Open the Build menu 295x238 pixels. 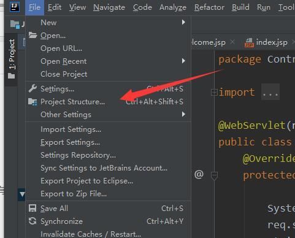(x=240, y=7)
